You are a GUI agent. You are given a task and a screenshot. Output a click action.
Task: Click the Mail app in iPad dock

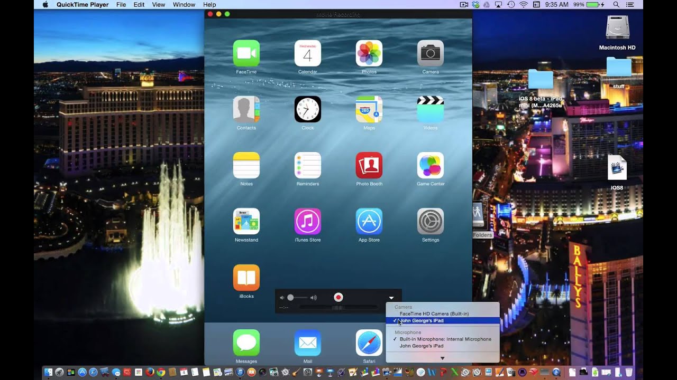(308, 343)
